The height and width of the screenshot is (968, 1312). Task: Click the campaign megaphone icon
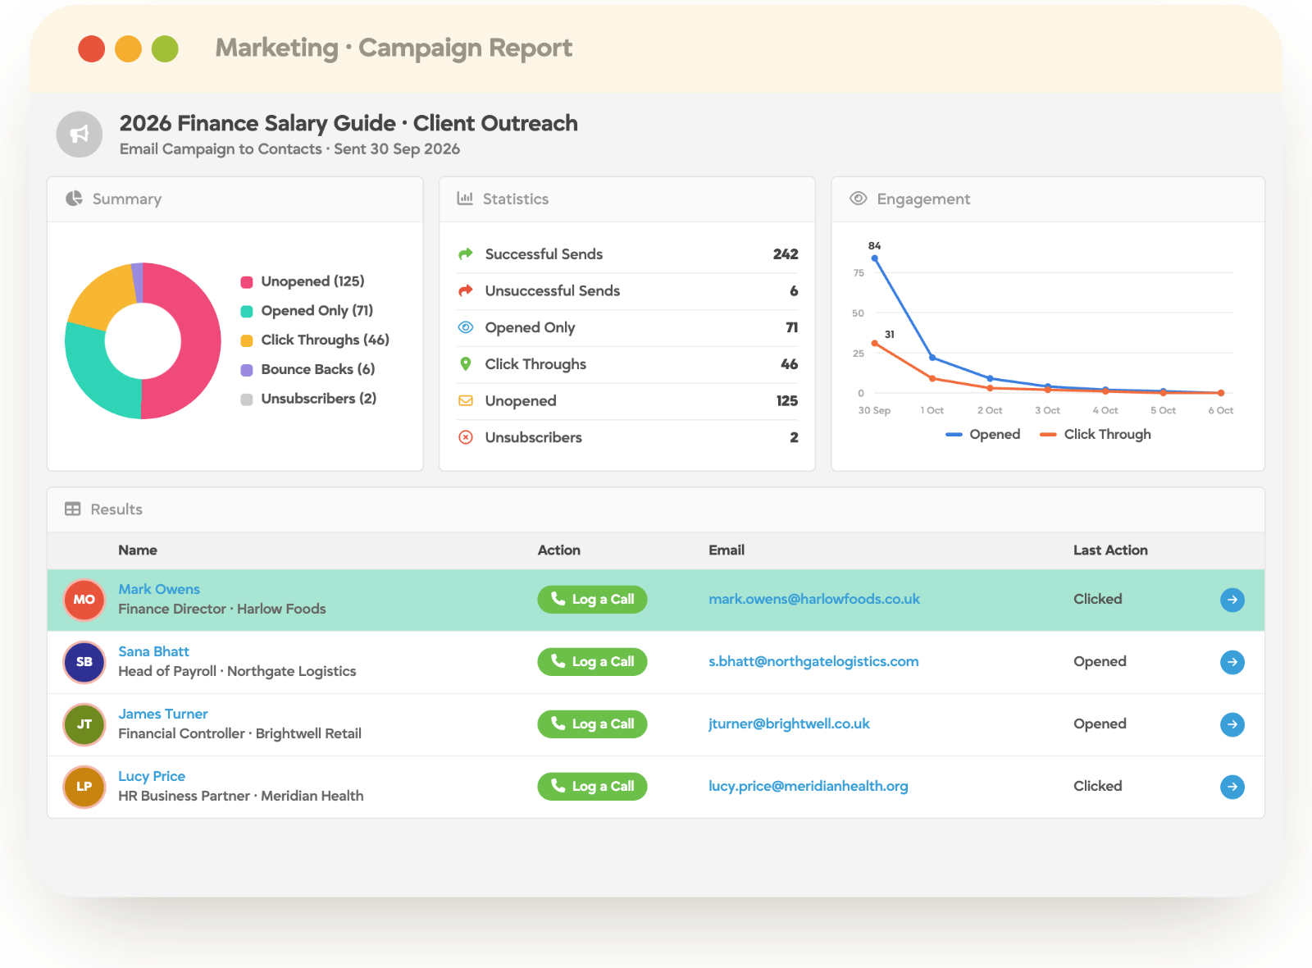click(x=80, y=135)
